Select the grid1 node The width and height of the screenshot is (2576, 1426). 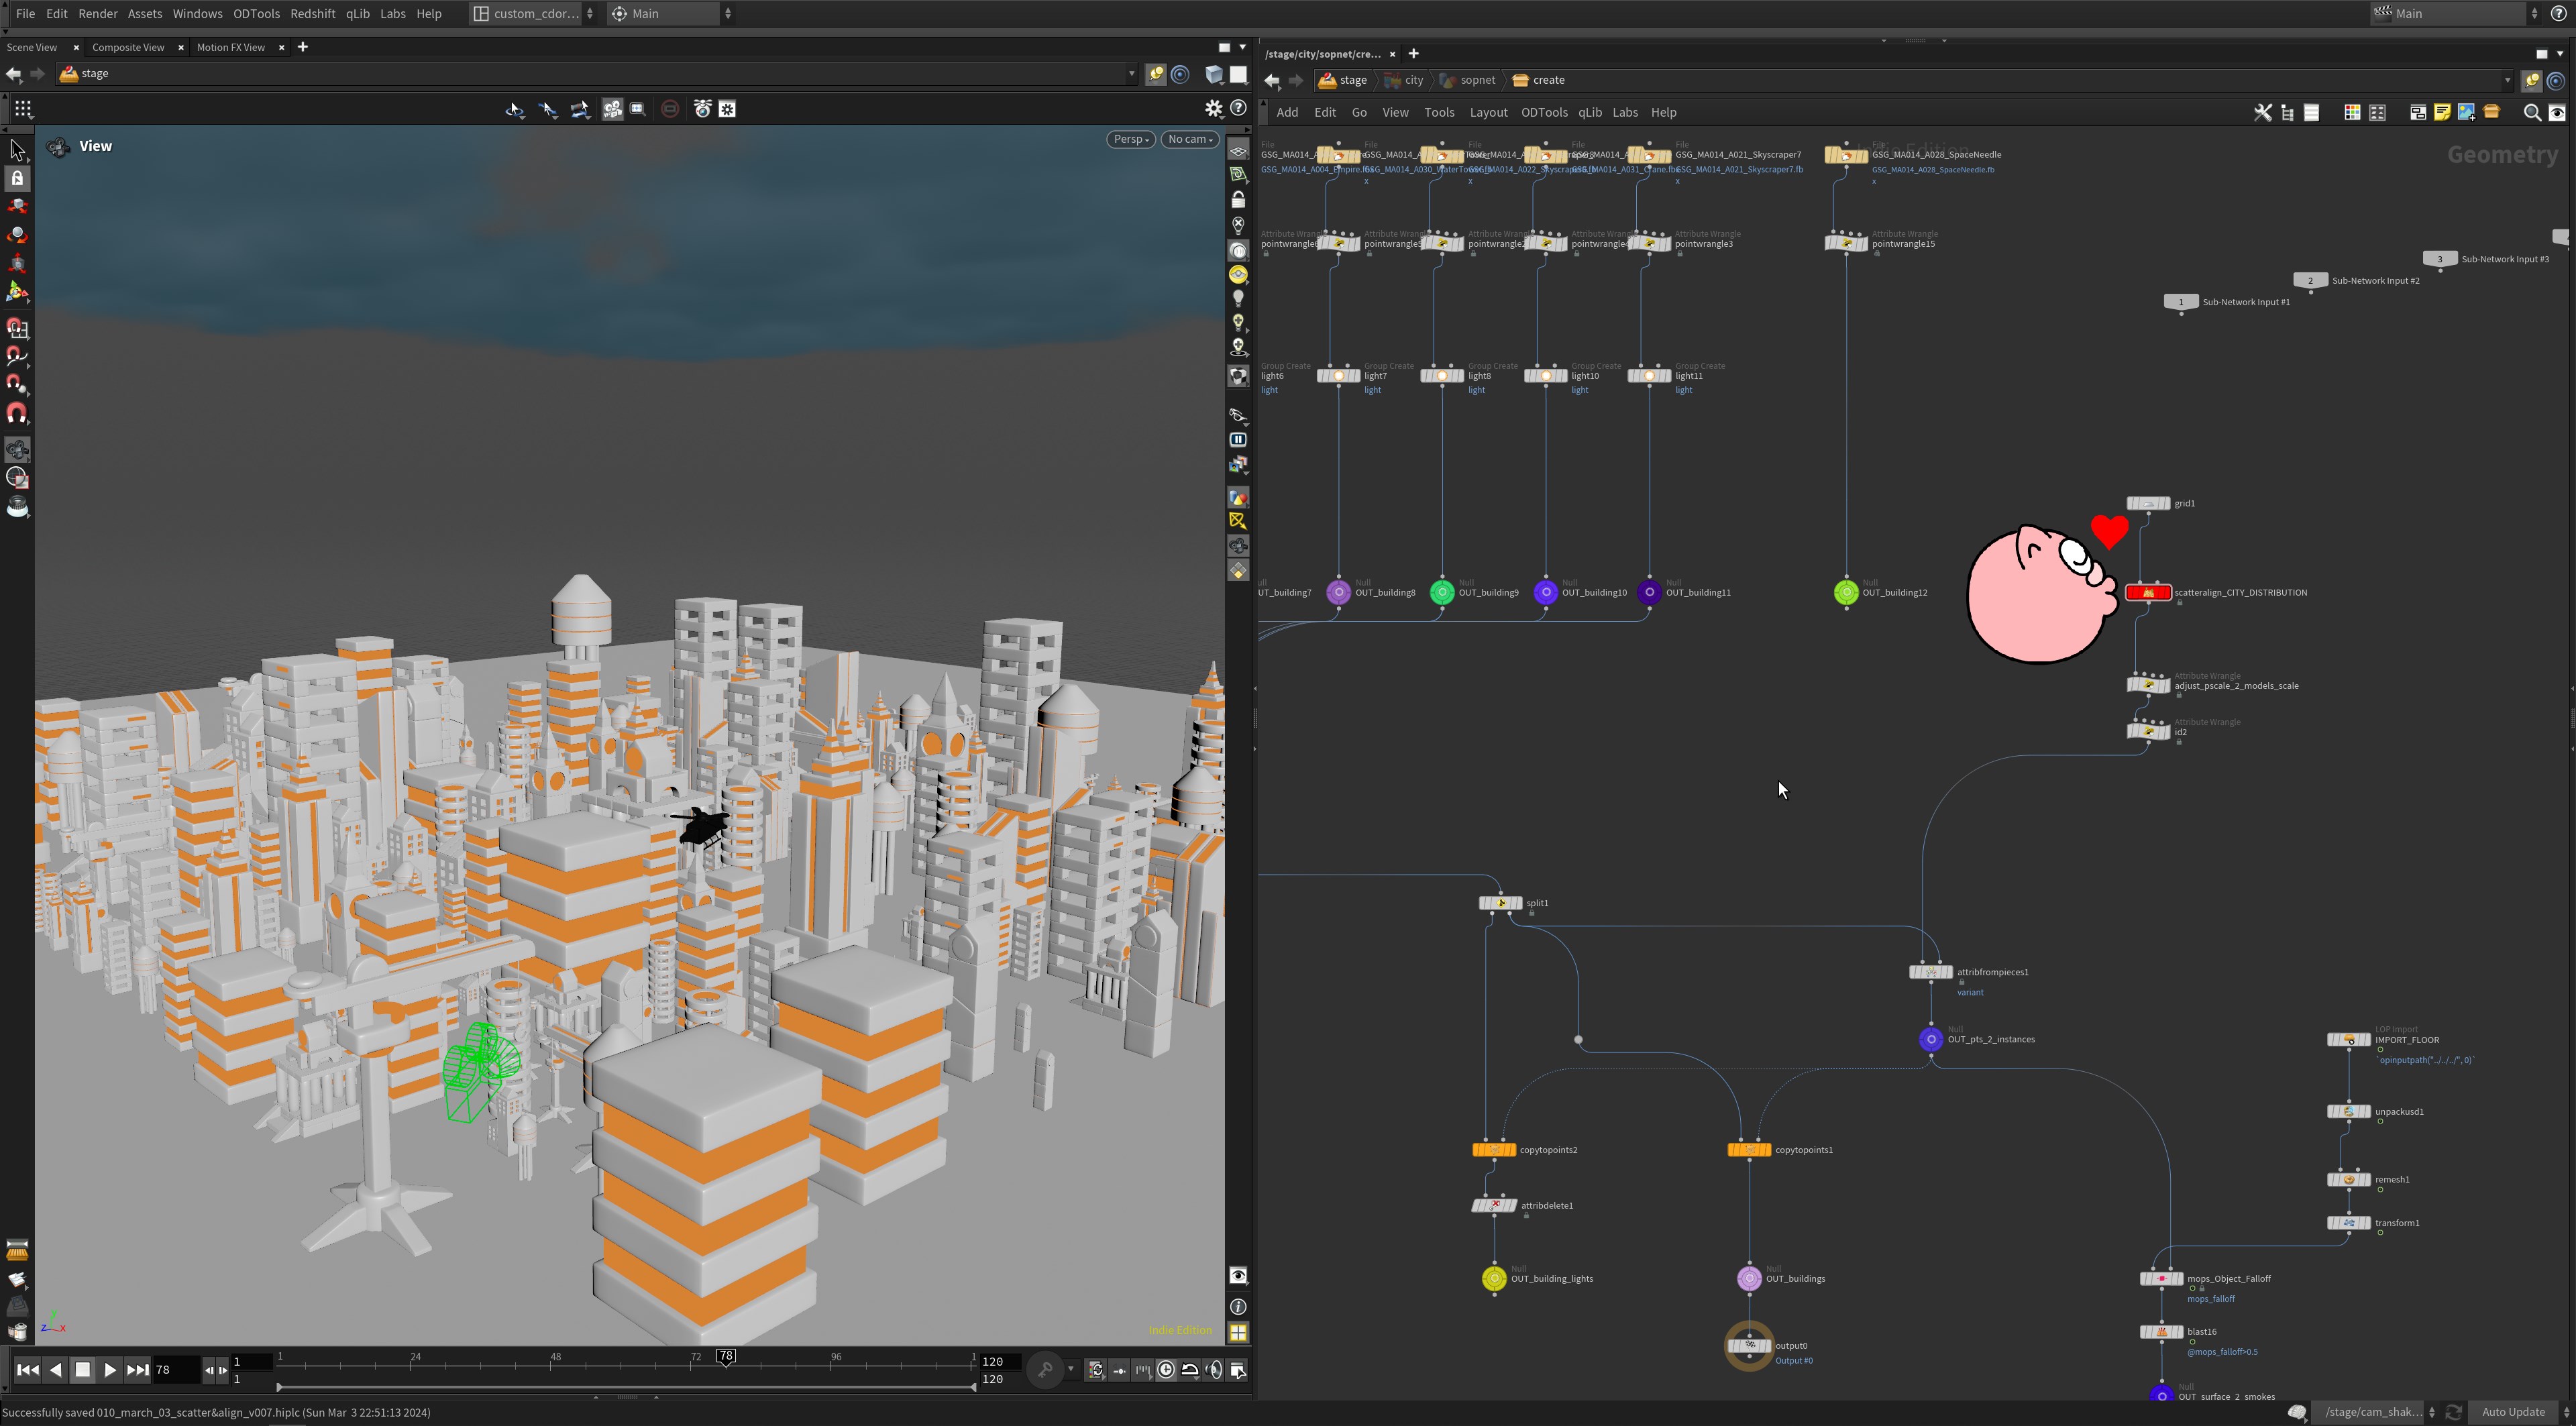(x=2148, y=504)
